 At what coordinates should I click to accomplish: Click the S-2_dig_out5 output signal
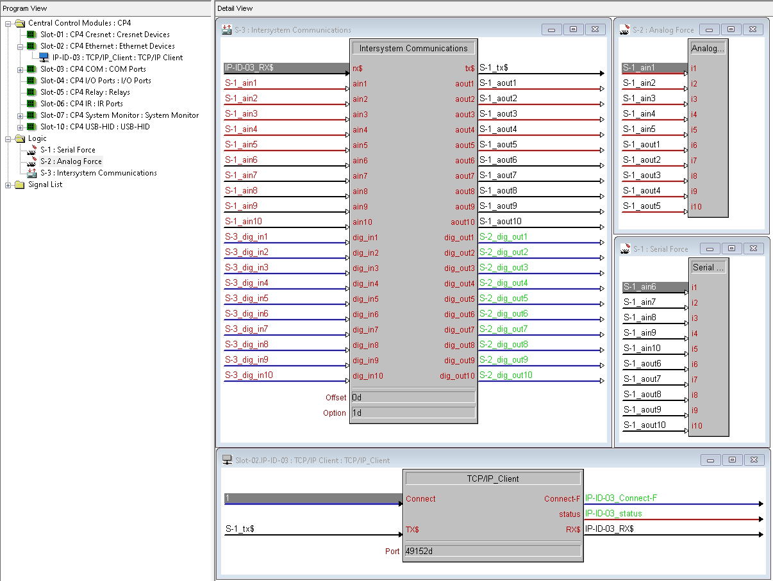pos(541,299)
